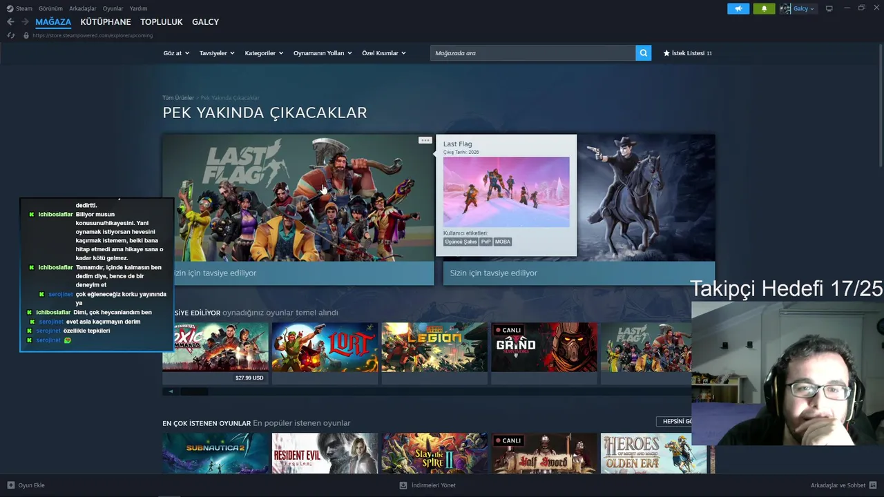Switch to the MAĞAZA tab

point(53,22)
